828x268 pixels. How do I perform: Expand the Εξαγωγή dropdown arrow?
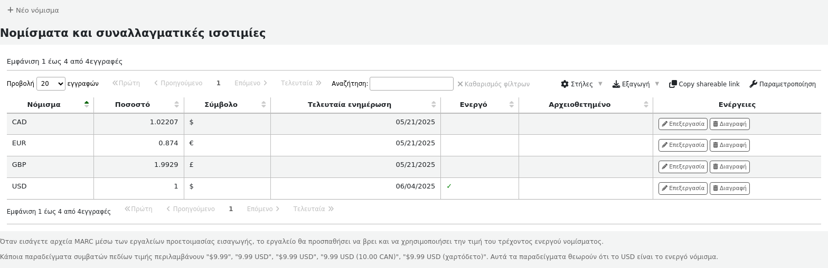point(657,84)
